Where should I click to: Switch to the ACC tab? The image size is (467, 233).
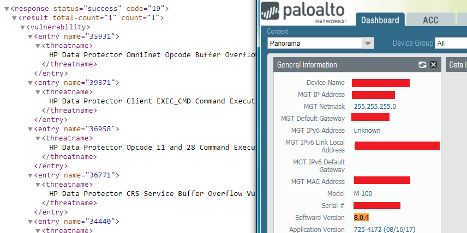coord(430,20)
